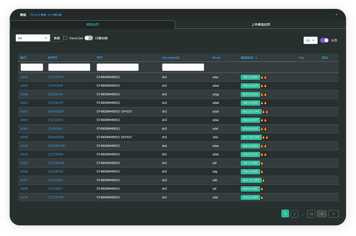
Task: Open serial number Z1Z2YFHY link
Action: (x=56, y=77)
